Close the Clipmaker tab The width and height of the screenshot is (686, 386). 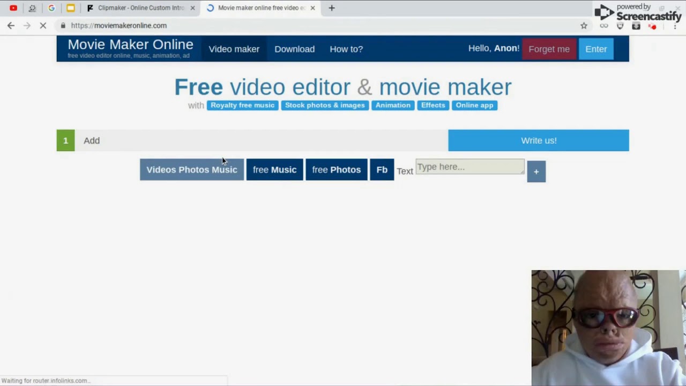point(192,8)
